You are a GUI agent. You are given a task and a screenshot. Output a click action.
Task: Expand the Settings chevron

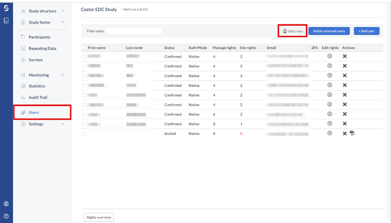tap(63, 124)
